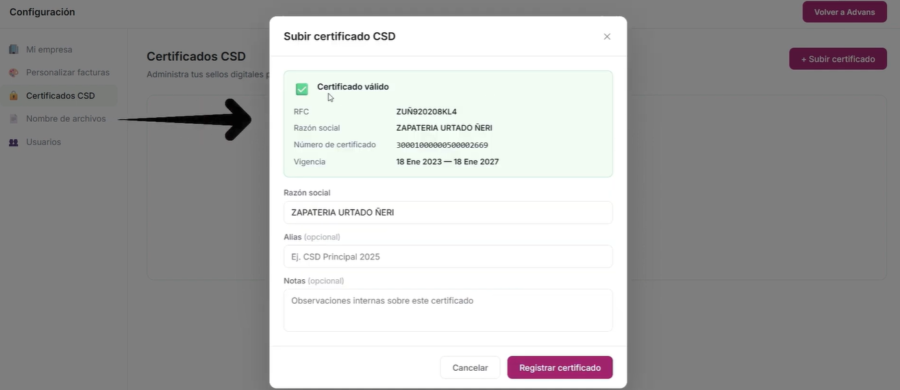
Task: Focus the Razón social input field
Action: [x=448, y=213]
